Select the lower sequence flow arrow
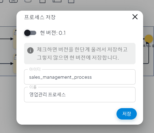154x133 pixels. click(7, 64)
